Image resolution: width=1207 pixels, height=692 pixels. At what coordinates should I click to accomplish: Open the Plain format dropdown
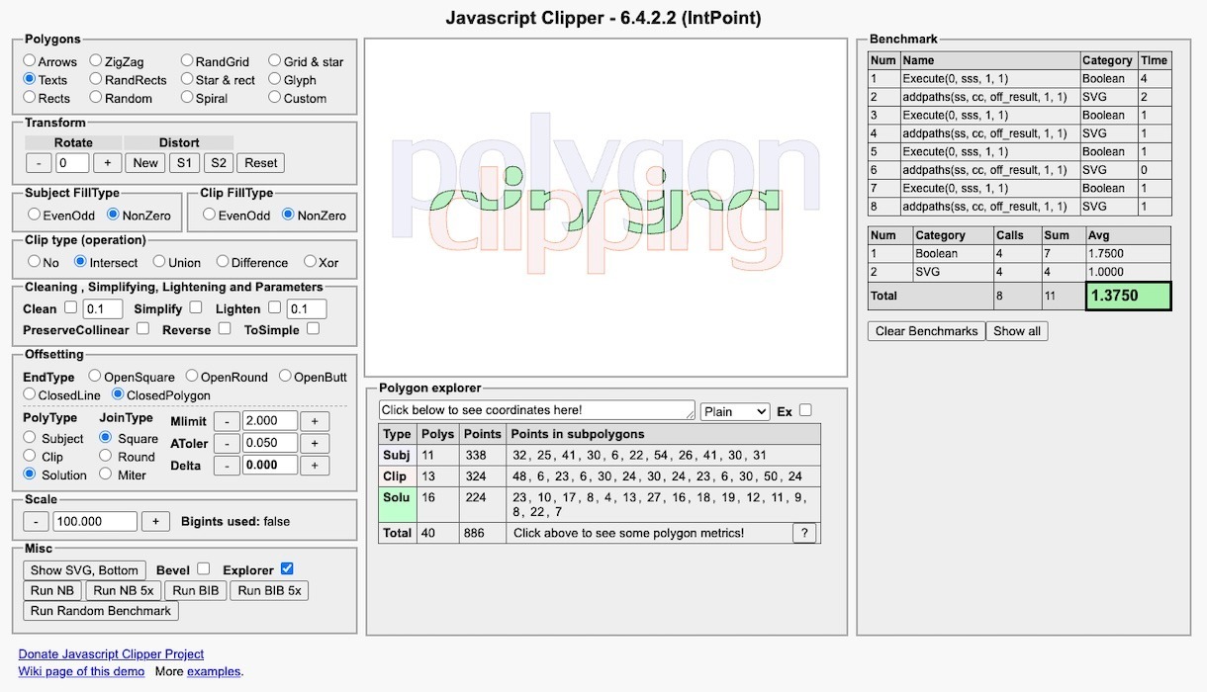pos(734,411)
